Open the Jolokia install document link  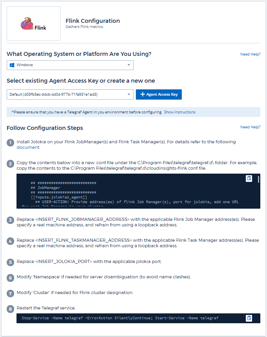tap(28, 147)
